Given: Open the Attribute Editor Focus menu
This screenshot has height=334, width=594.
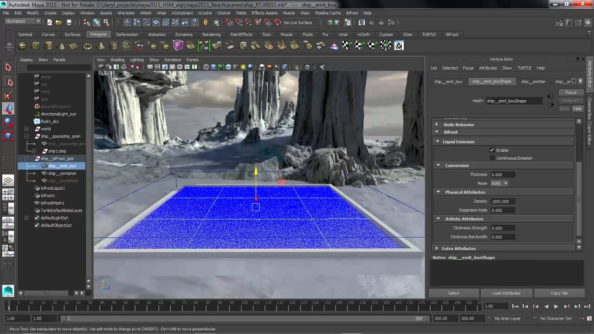Looking at the screenshot, I should pyautogui.click(x=468, y=68).
